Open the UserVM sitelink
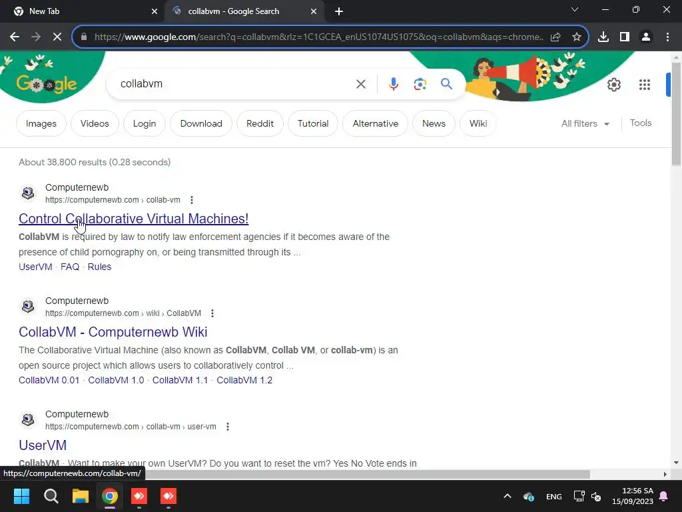The image size is (682, 512). coord(35,267)
